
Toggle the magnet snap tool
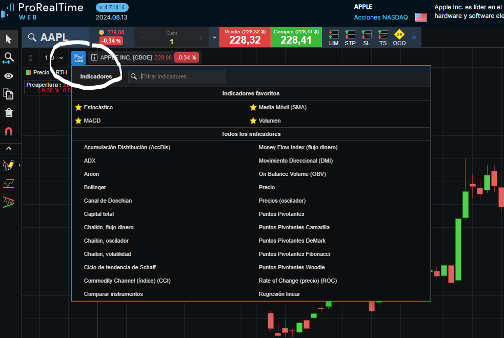pyautogui.click(x=9, y=131)
